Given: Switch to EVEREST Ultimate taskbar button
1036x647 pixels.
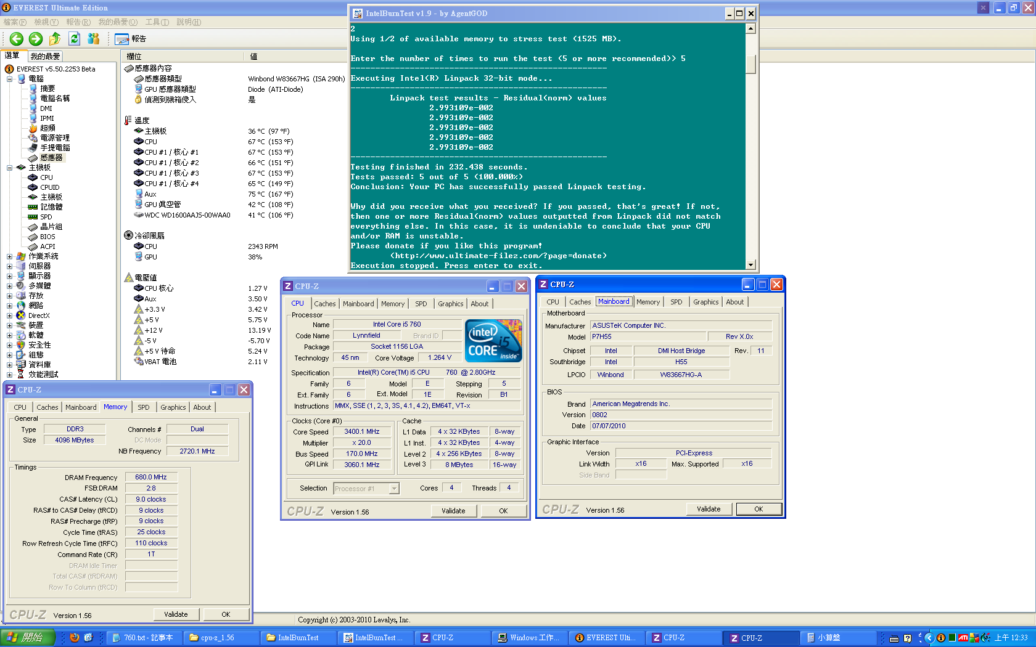Looking at the screenshot, I should (607, 638).
